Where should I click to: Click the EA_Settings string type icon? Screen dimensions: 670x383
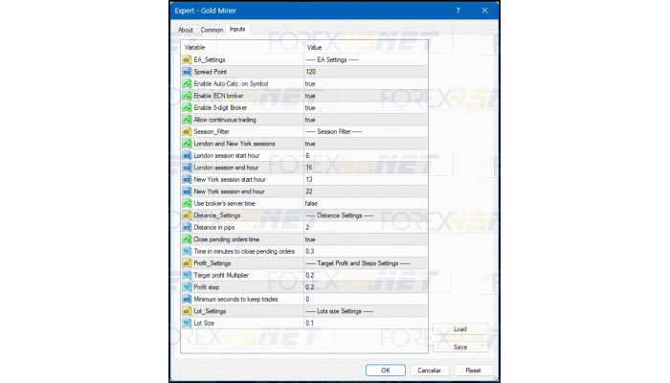point(186,59)
